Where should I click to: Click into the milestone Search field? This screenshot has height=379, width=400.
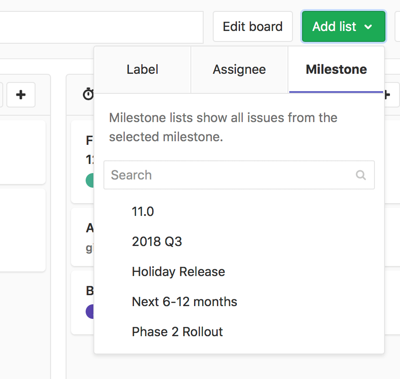click(x=205, y=175)
